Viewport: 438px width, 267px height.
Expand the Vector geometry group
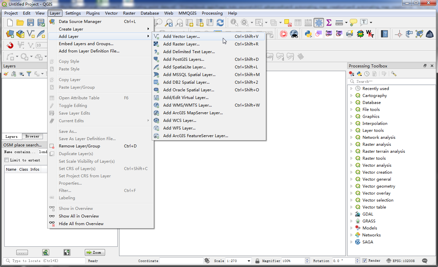351,186
